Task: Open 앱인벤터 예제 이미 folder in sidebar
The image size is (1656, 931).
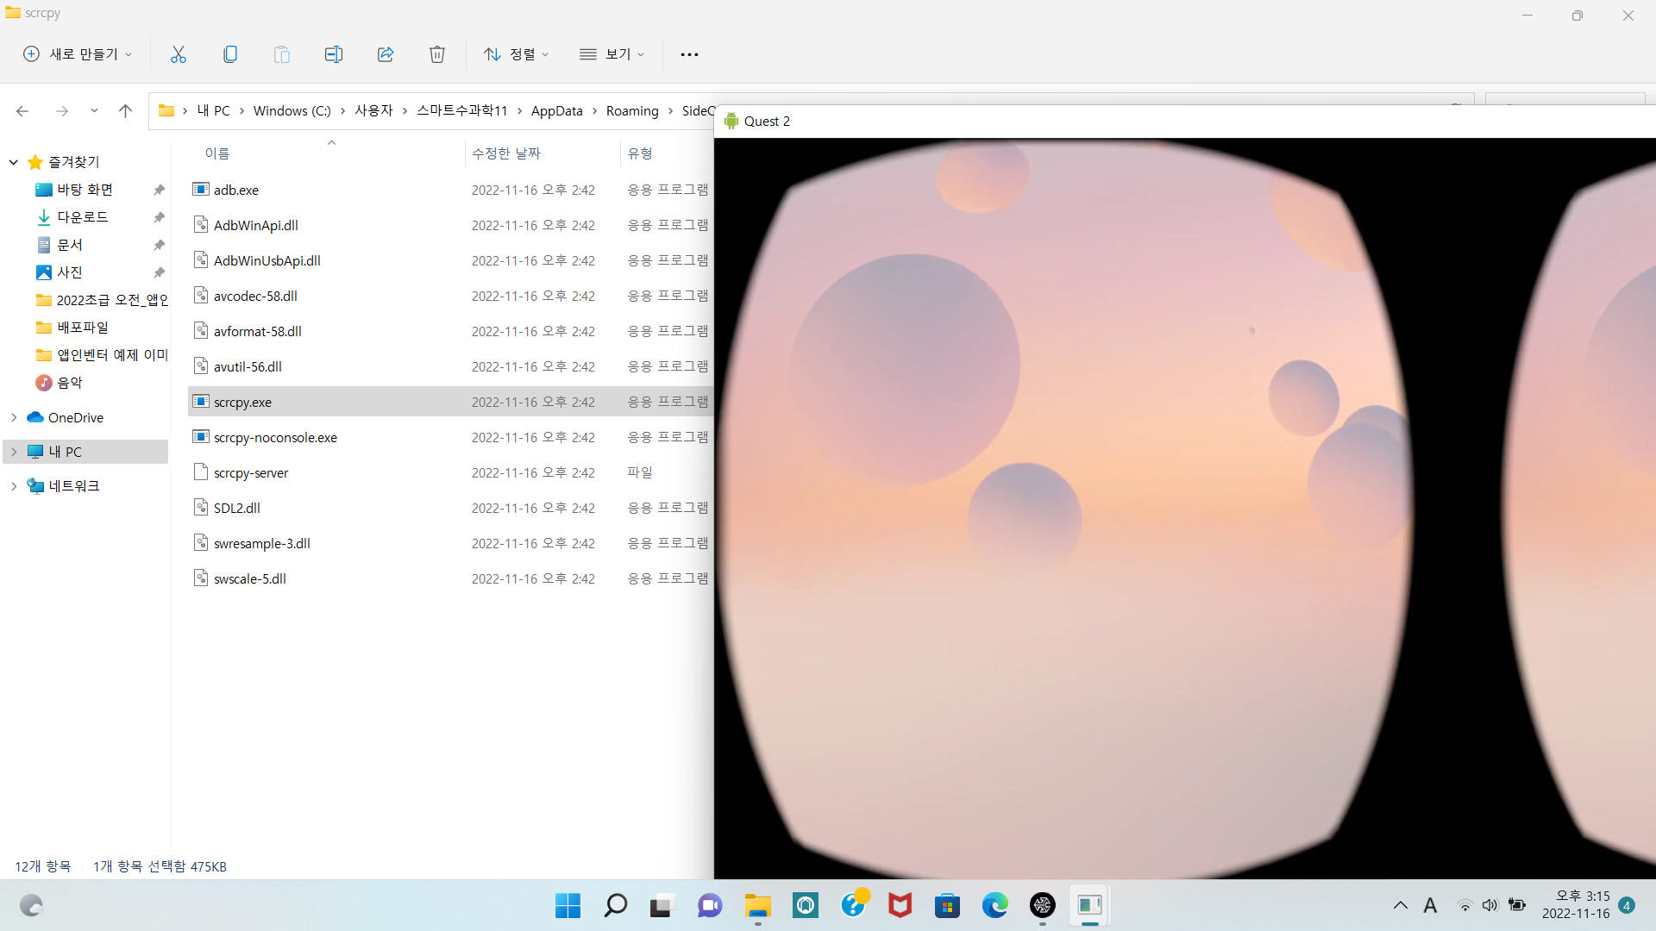Action: (102, 355)
